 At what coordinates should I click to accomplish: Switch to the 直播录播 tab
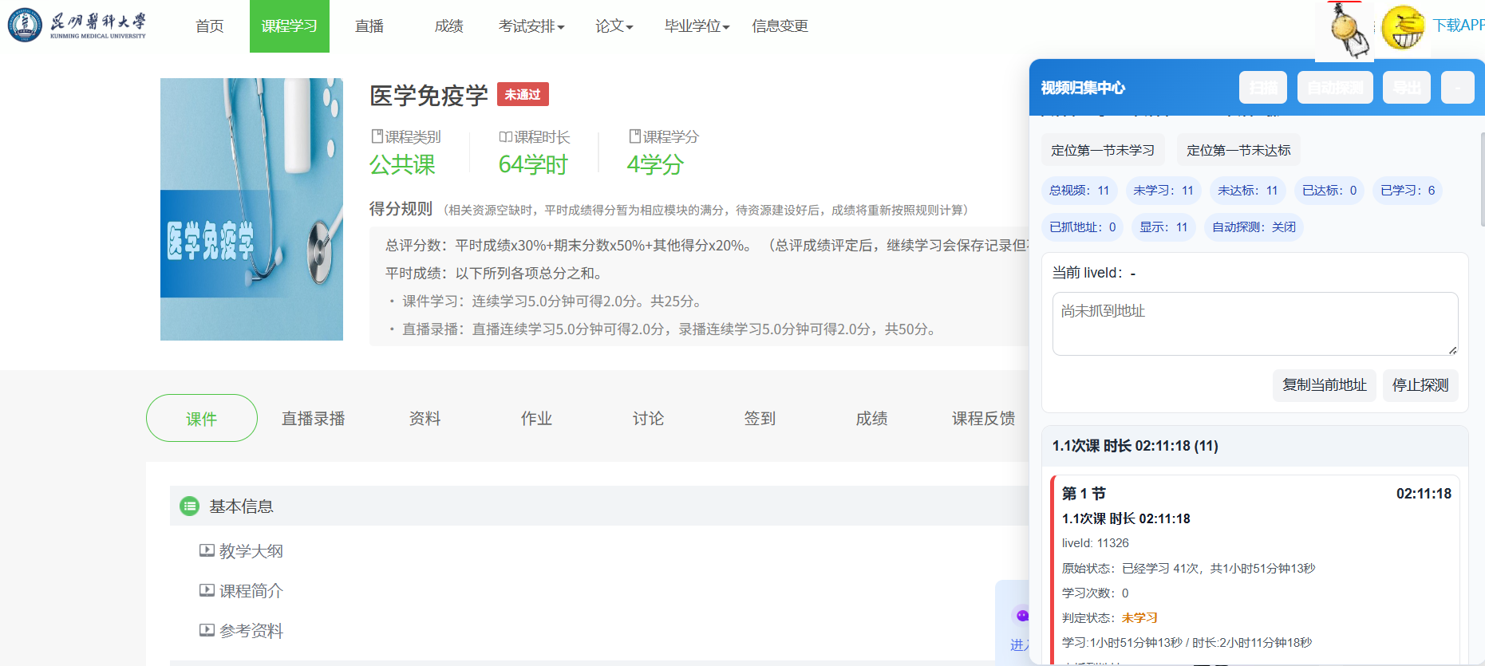click(314, 418)
